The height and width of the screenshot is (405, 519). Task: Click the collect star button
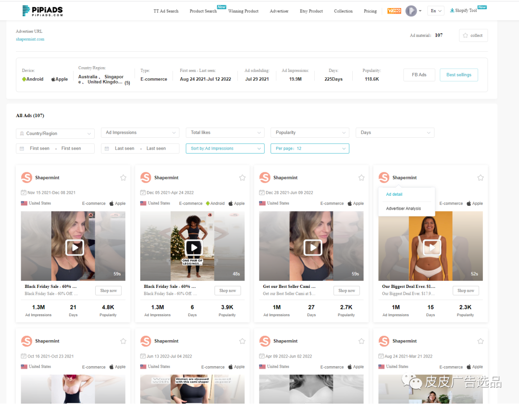tap(473, 36)
